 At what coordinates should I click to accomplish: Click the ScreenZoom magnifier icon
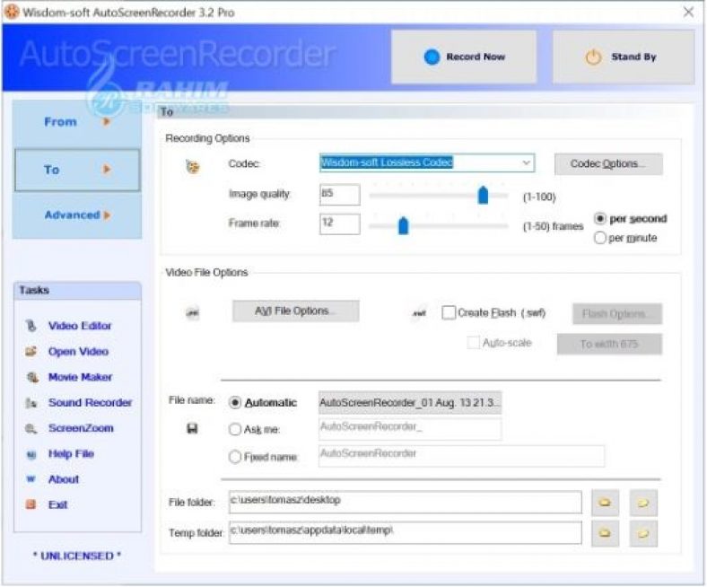coord(31,428)
